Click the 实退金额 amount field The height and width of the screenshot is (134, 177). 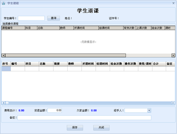(x=55, y=110)
